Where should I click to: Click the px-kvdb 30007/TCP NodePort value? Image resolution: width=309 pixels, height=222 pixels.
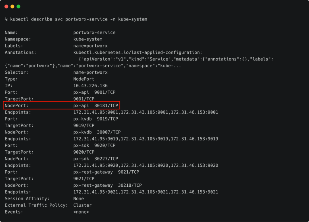[97, 132]
